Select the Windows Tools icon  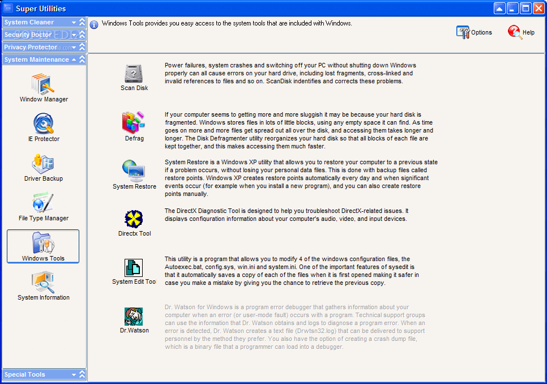(43, 243)
